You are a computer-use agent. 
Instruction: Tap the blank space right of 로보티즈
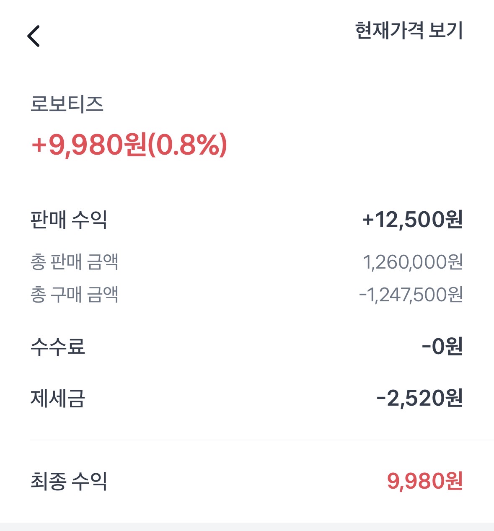293,104
